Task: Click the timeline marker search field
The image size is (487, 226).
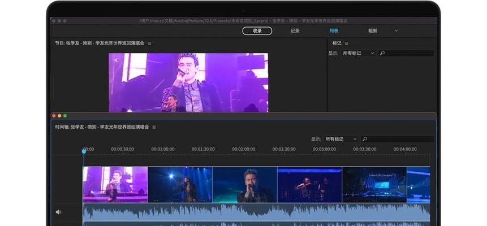Action: pos(397,139)
